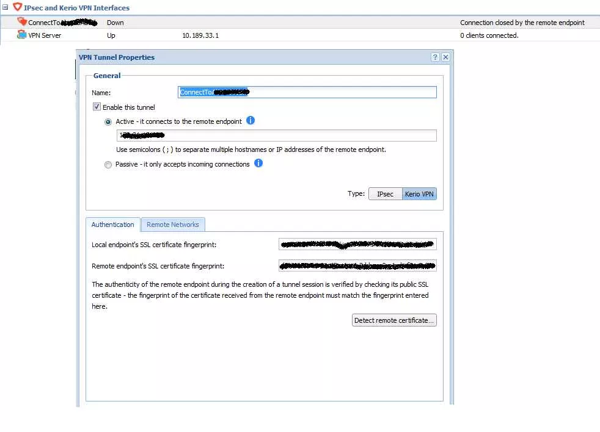Open help for VPN Tunnel Properties

[435, 57]
